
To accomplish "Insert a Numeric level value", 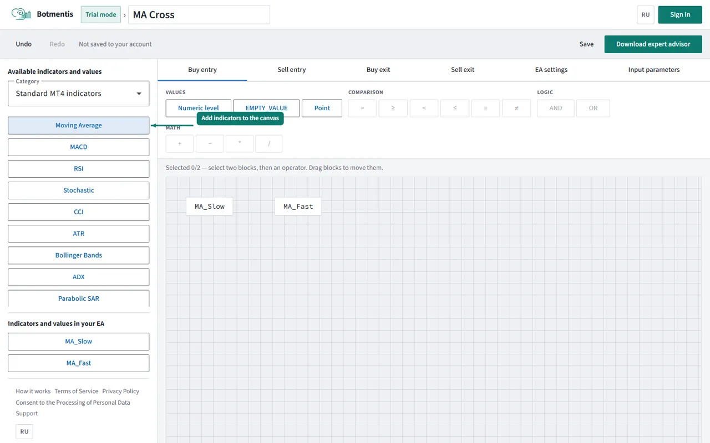I will 199,109.
